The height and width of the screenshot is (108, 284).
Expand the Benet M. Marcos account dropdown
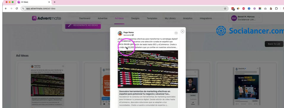pos(259,17)
